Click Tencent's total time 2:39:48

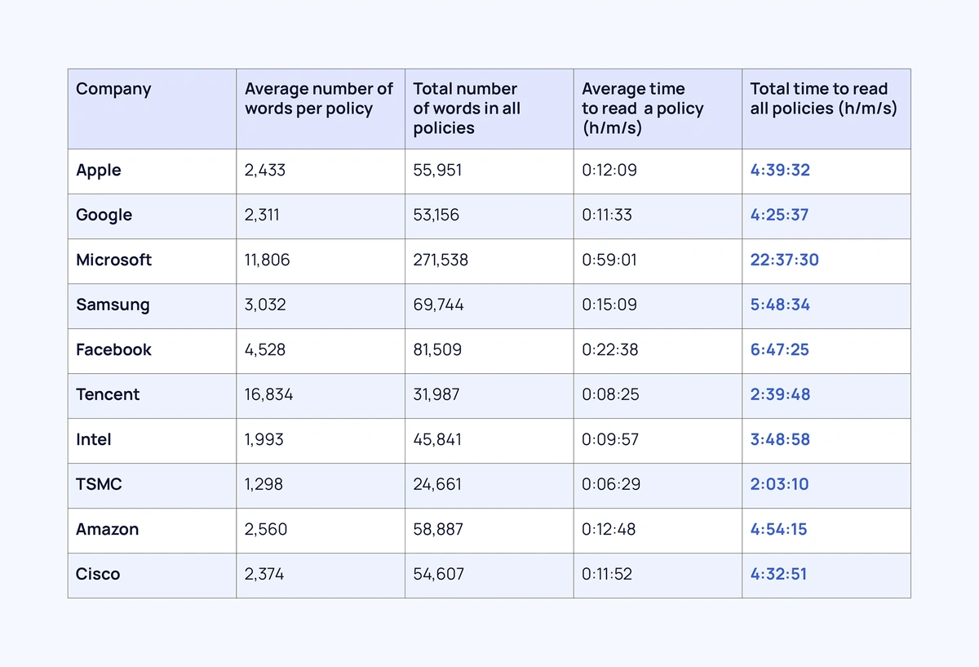pyautogui.click(x=780, y=395)
